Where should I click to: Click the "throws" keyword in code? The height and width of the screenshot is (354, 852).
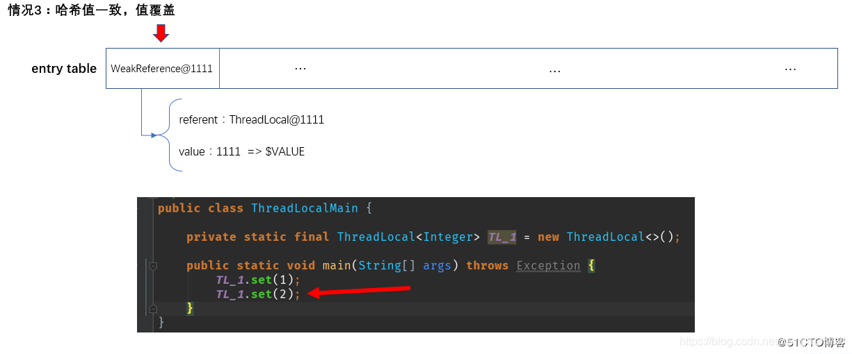488,266
